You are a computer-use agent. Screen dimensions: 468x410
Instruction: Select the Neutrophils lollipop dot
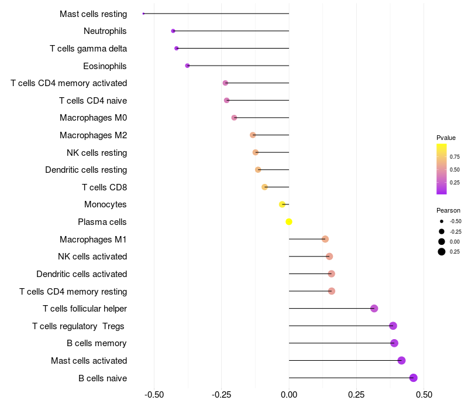pos(173,31)
